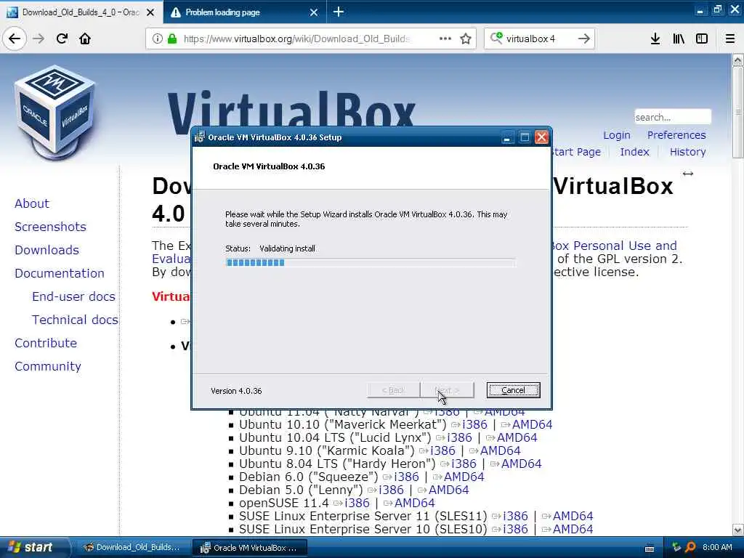Click the virtualbox 4 search field
Viewport: 744px width, 558px height.
pos(540,39)
